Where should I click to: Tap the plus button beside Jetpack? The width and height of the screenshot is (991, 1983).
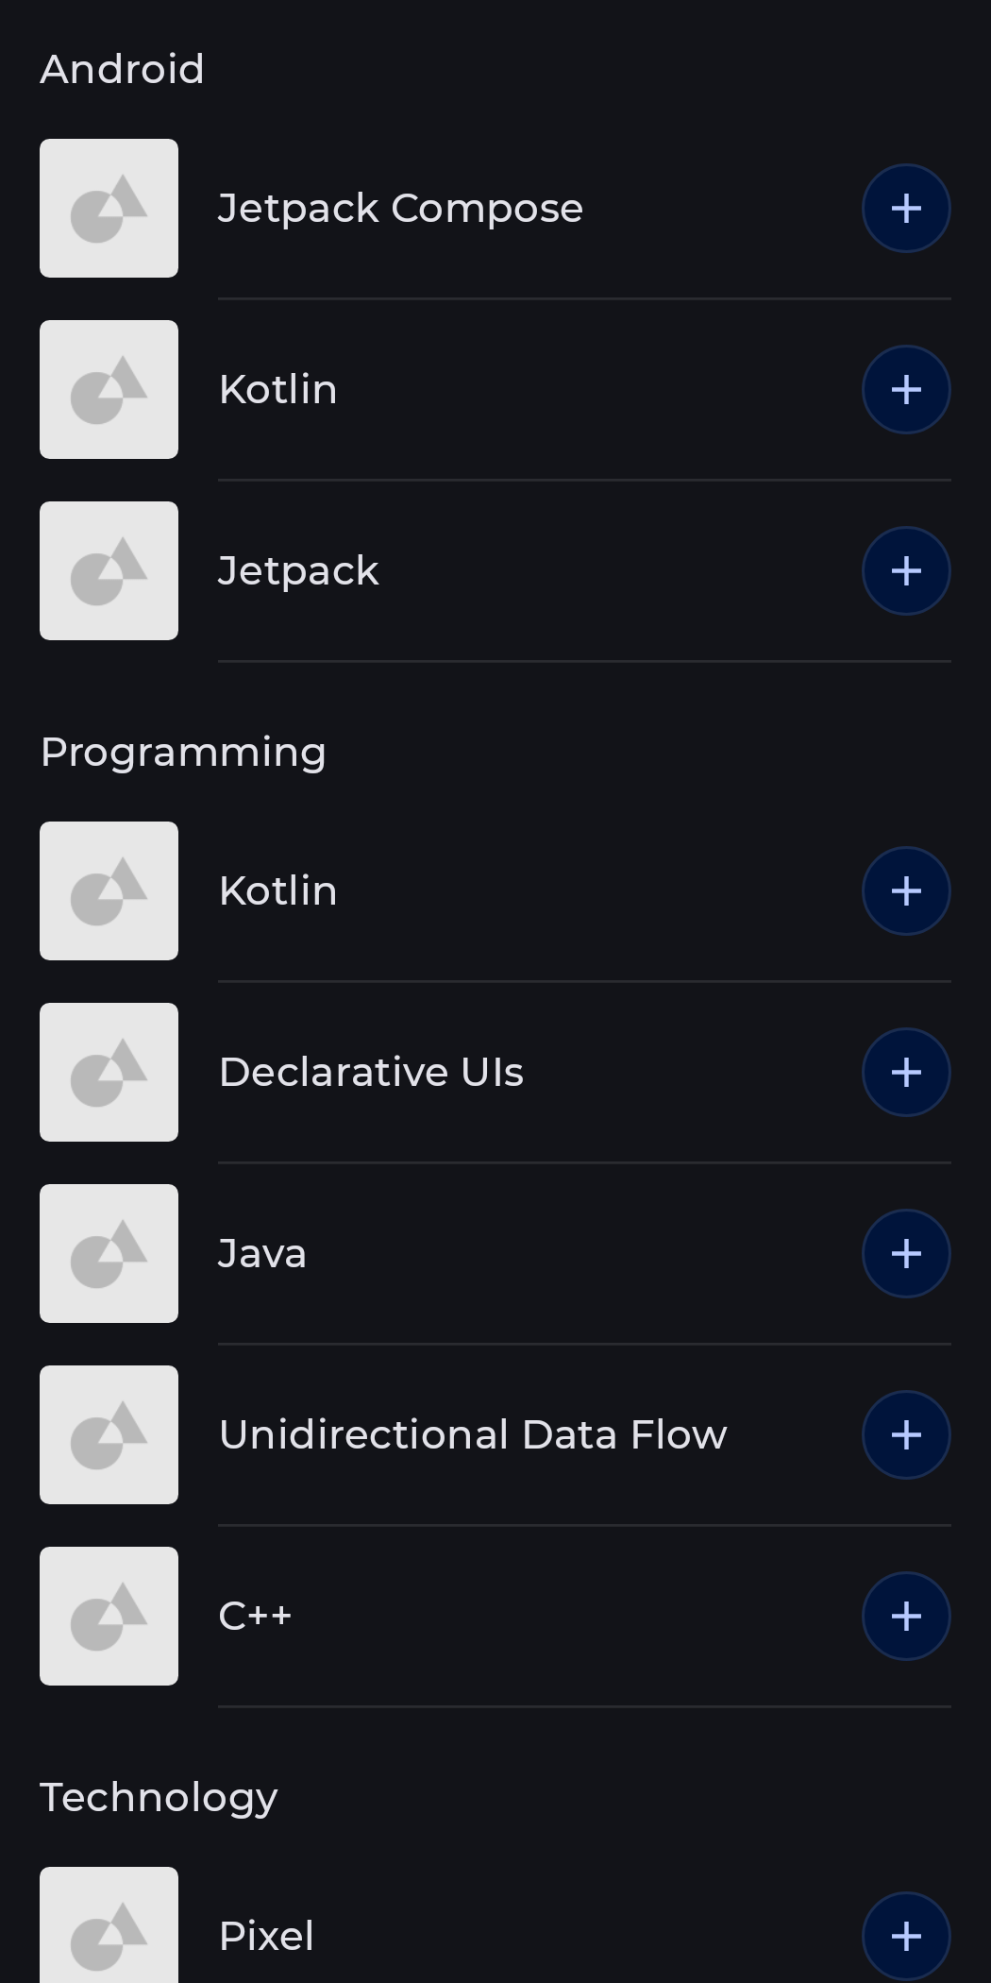tap(906, 571)
